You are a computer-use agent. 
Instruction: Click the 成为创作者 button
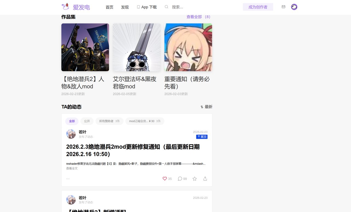click(x=258, y=7)
